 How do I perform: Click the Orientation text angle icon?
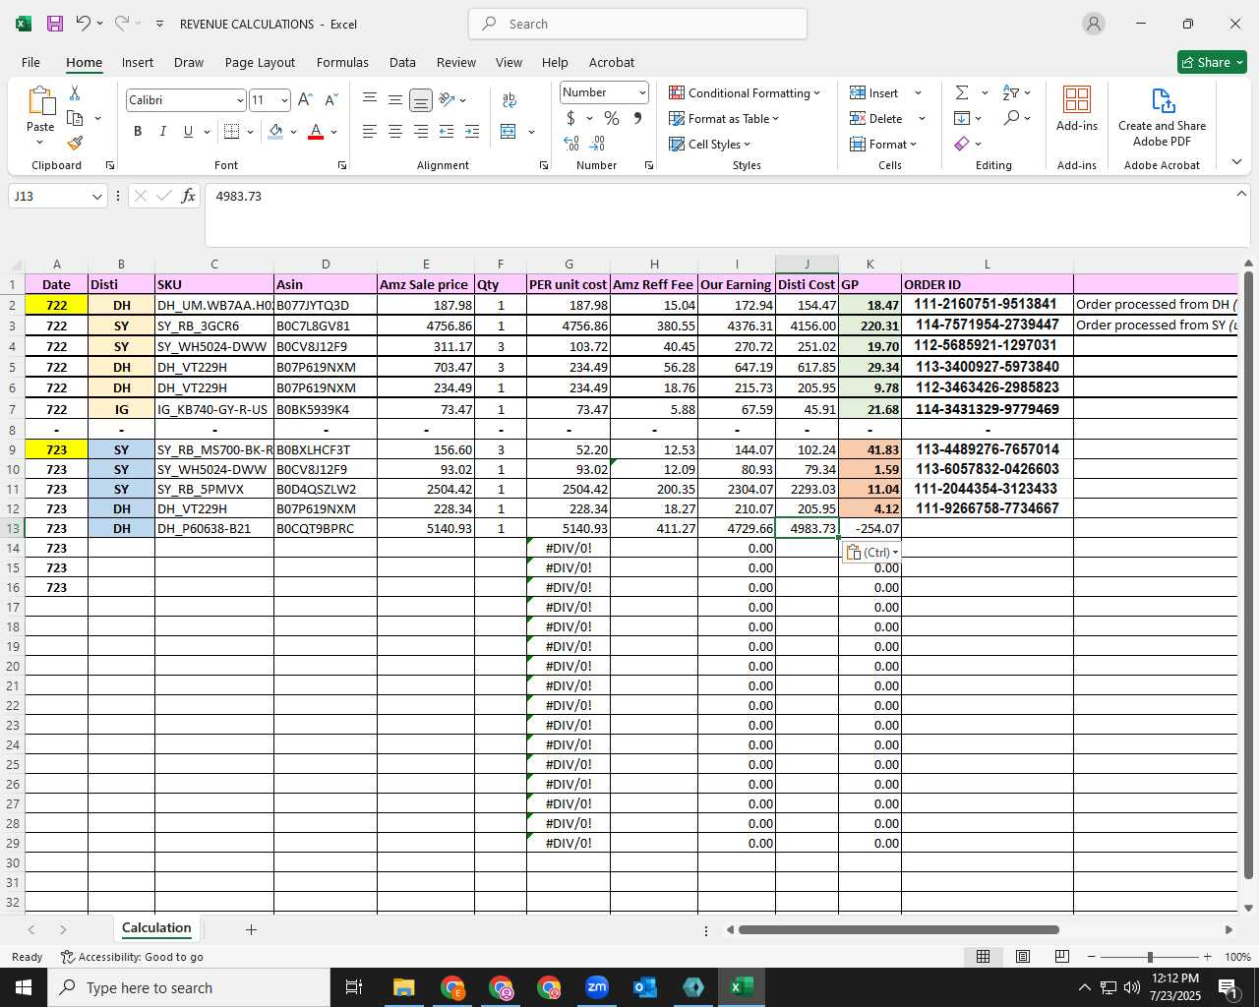pyautogui.click(x=447, y=99)
